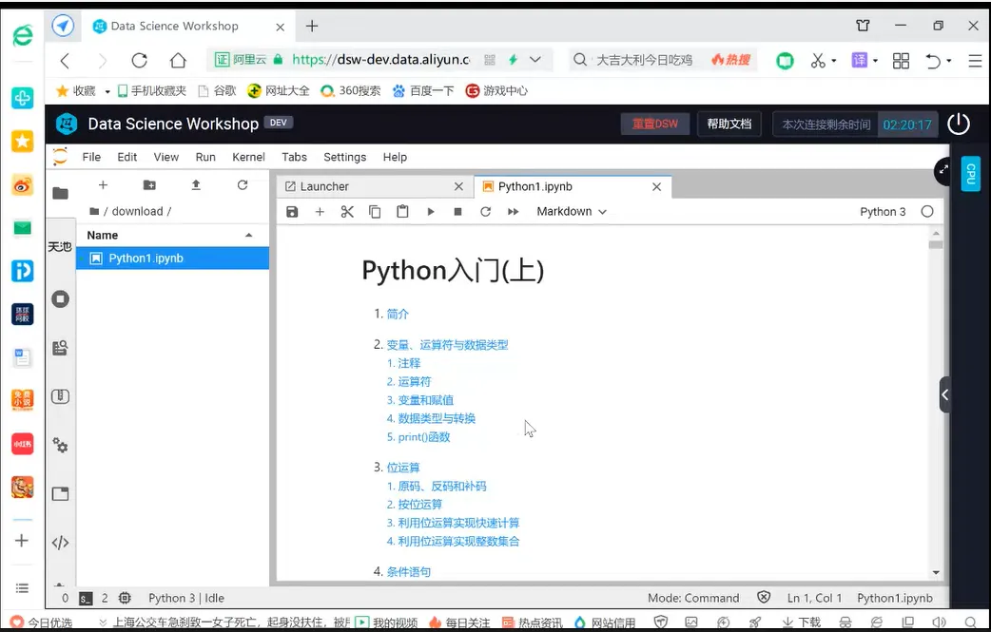Click the download folder breadcrumb
The width and height of the screenshot is (991, 632).
click(x=137, y=212)
